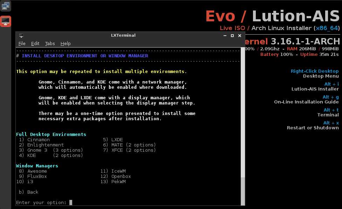This screenshot has width=342, height=209.
Task: Click the 'Enter your option:' prompt cursor
Action: (71, 202)
